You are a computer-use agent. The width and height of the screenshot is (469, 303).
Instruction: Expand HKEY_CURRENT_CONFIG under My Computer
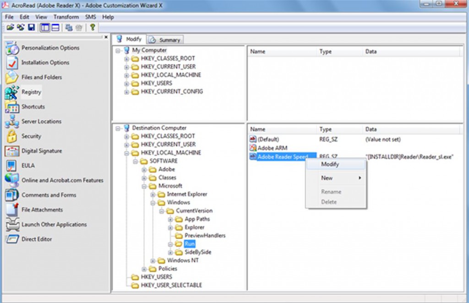(x=126, y=92)
